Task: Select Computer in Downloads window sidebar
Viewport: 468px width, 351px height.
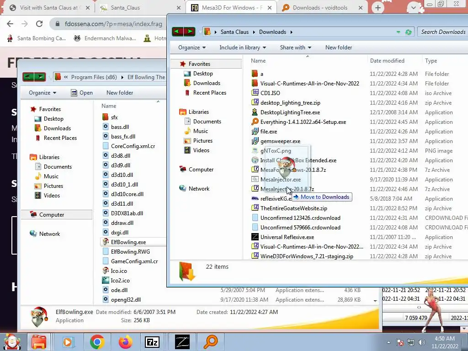Action: click(x=201, y=170)
